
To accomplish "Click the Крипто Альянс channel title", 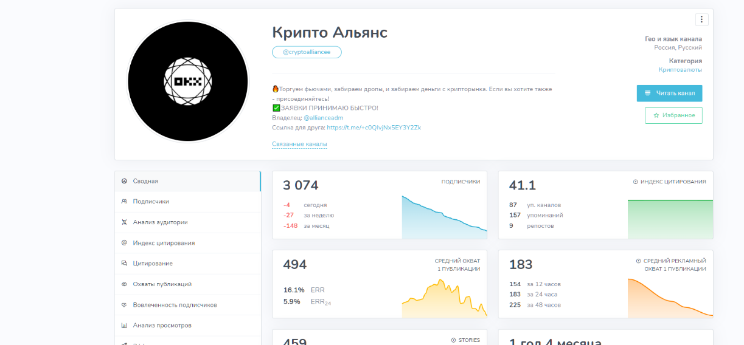I will pyautogui.click(x=330, y=32).
